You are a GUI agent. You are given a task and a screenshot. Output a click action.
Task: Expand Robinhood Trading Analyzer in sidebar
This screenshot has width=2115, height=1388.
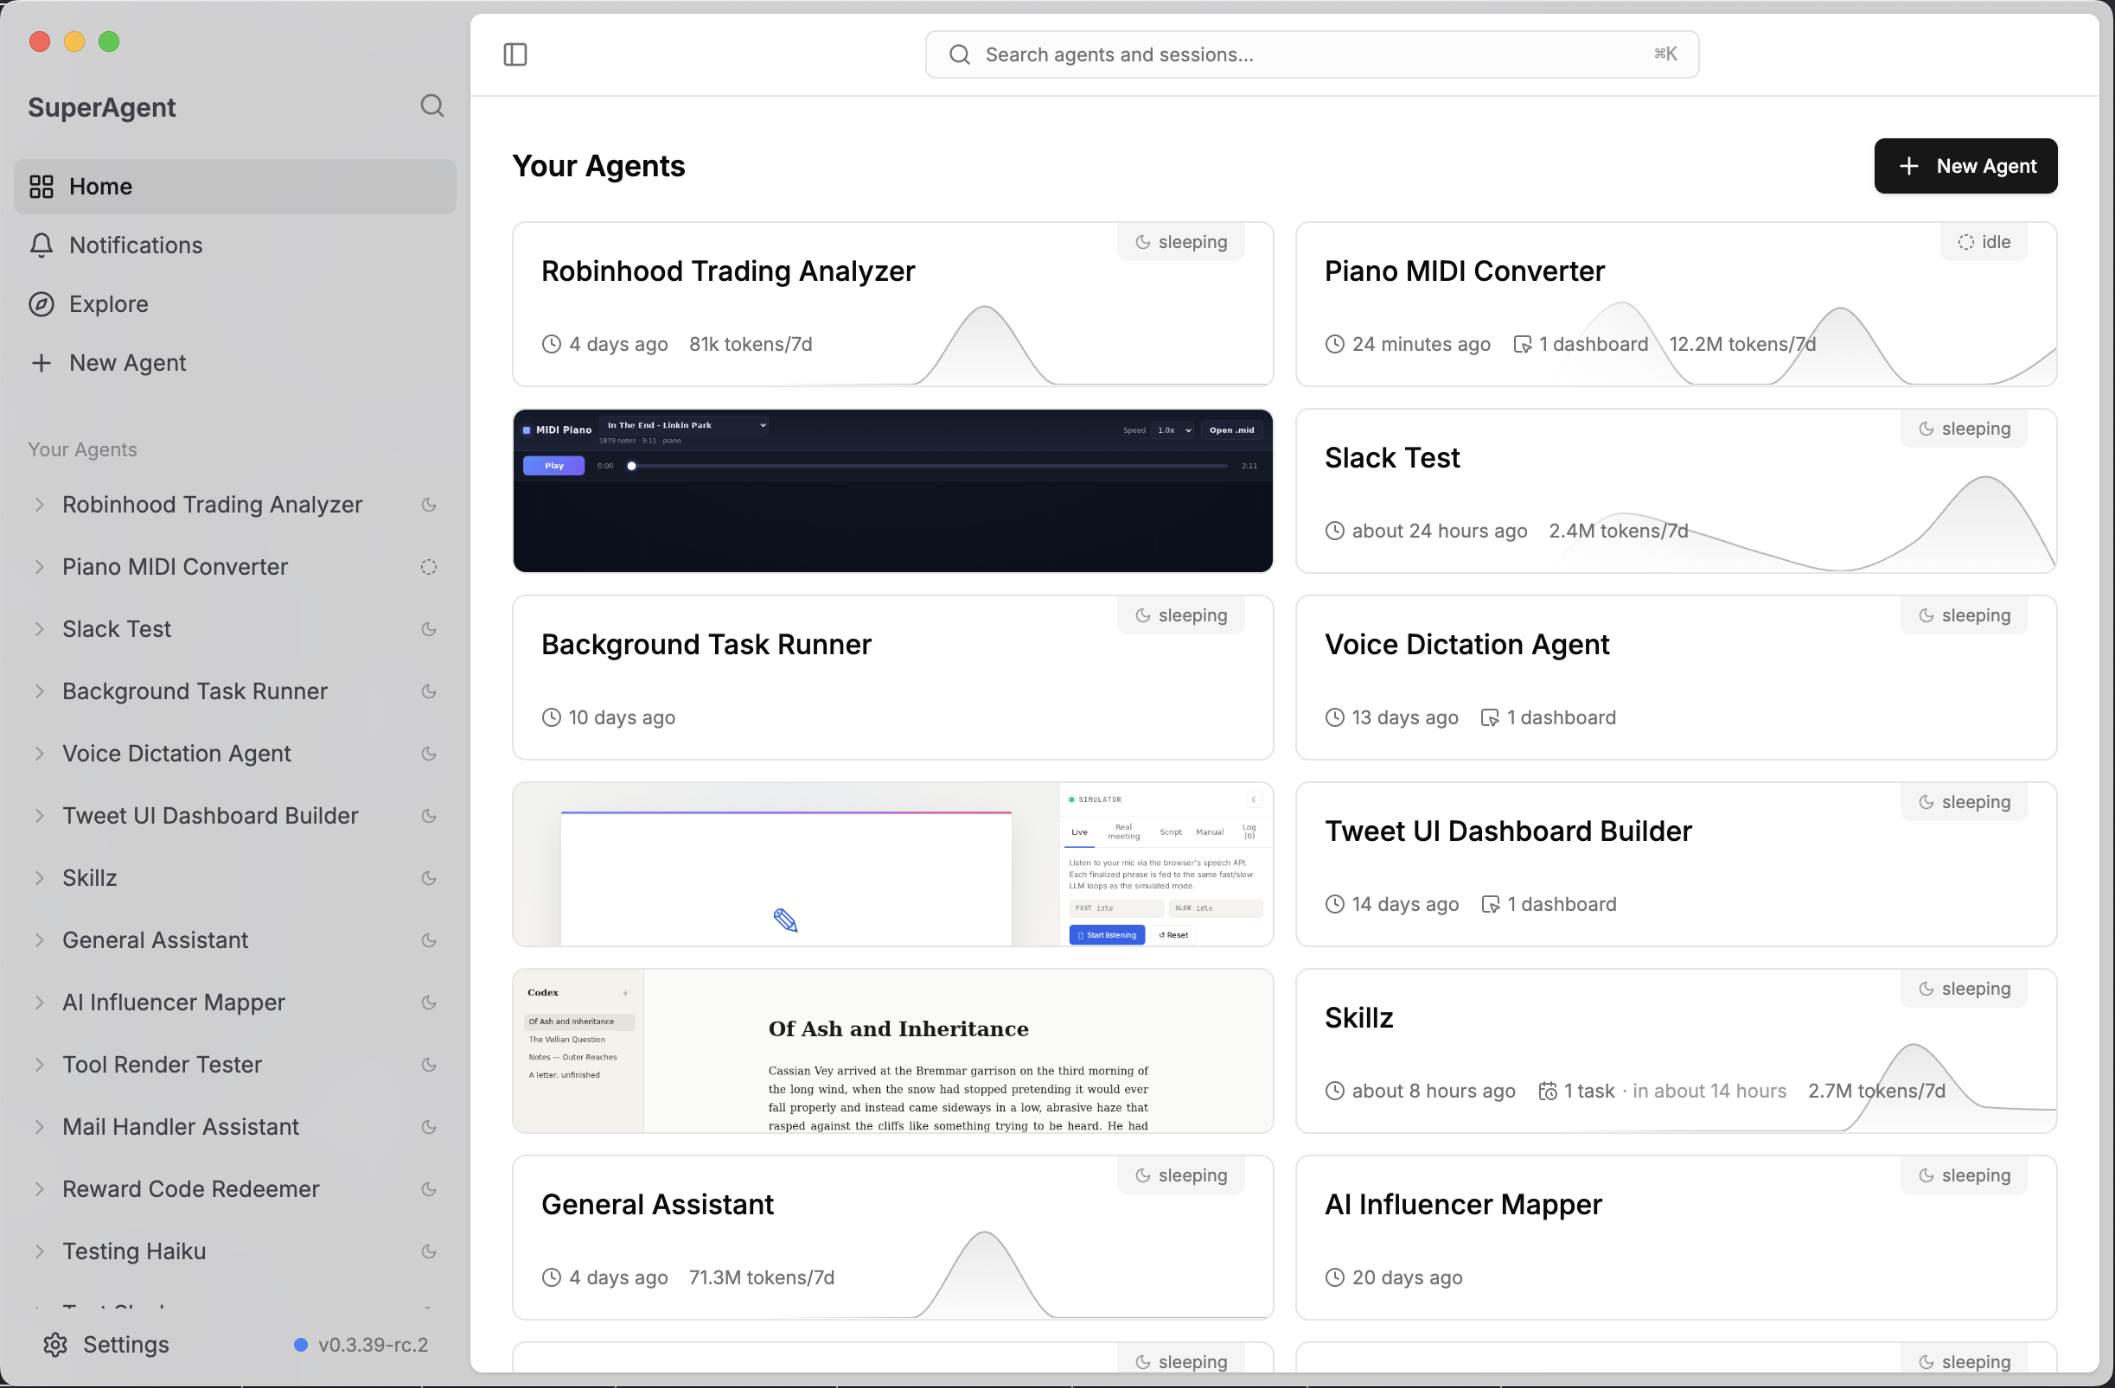coord(39,505)
